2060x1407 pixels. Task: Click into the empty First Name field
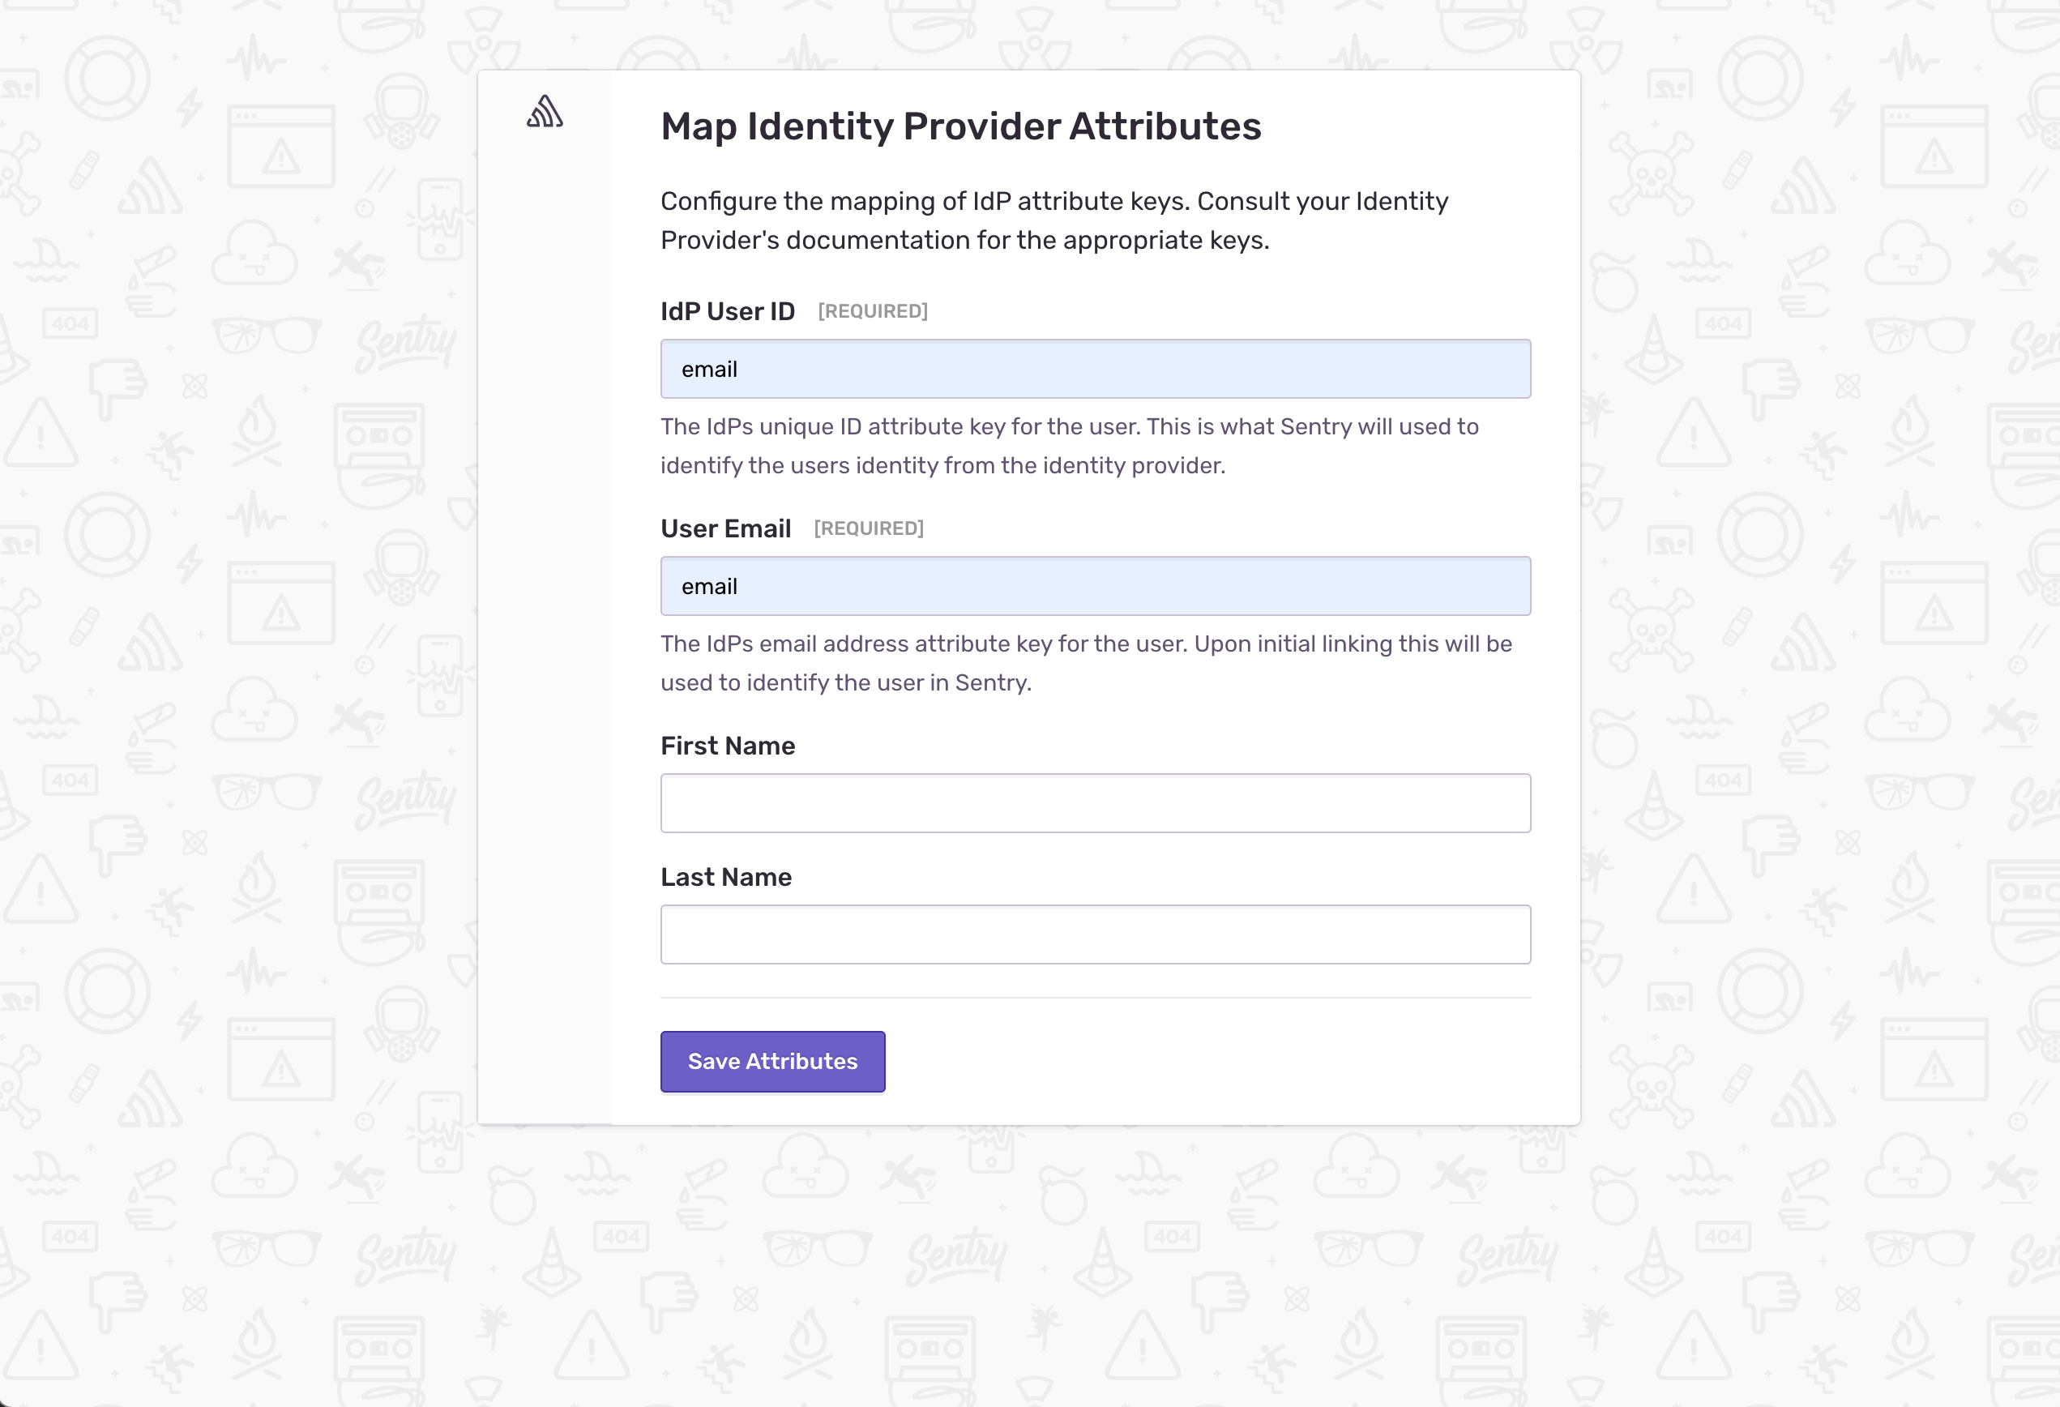1095,803
